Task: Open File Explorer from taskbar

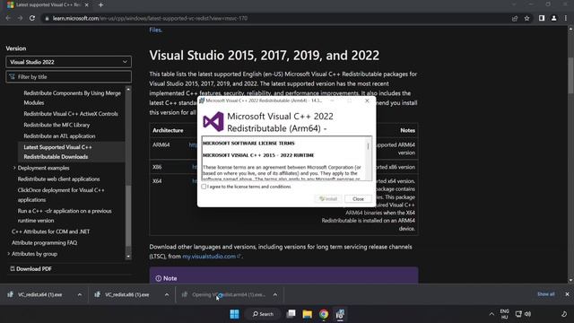Action: click(307, 314)
